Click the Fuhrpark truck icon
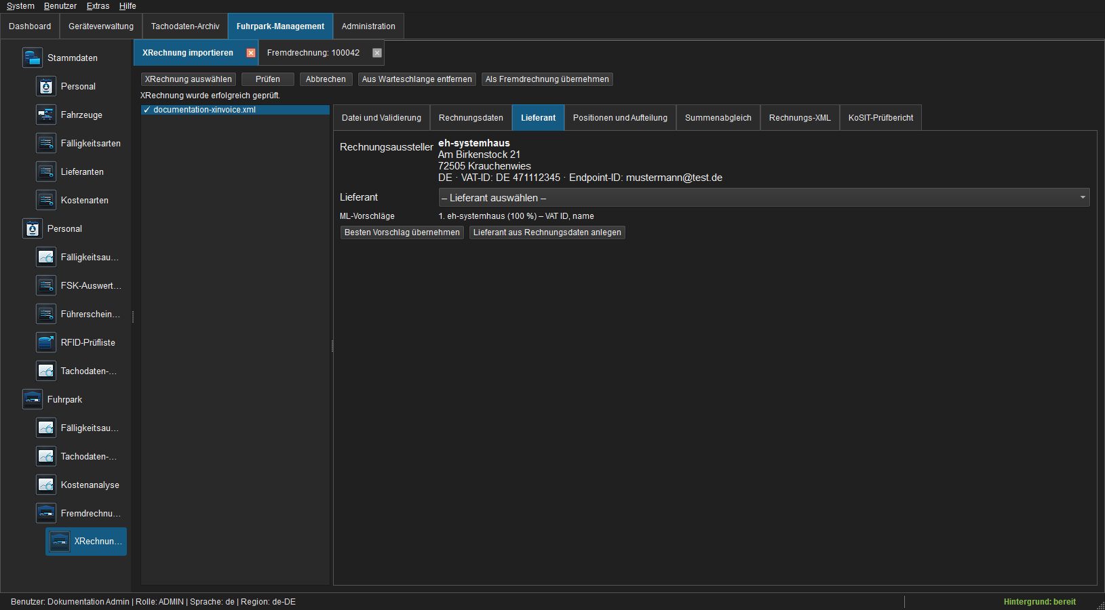 pyautogui.click(x=33, y=399)
